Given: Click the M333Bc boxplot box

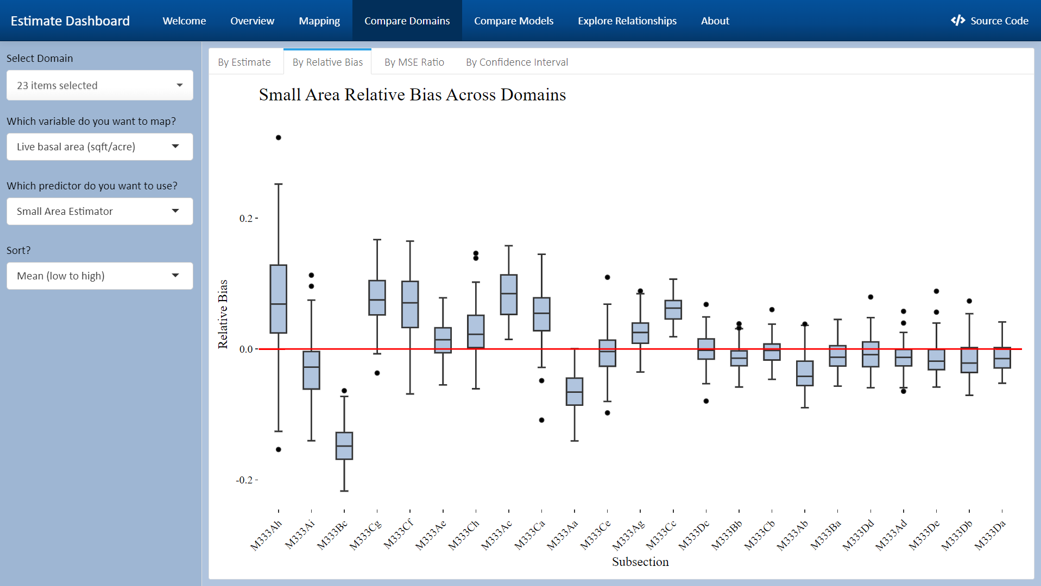Looking at the screenshot, I should (x=344, y=446).
